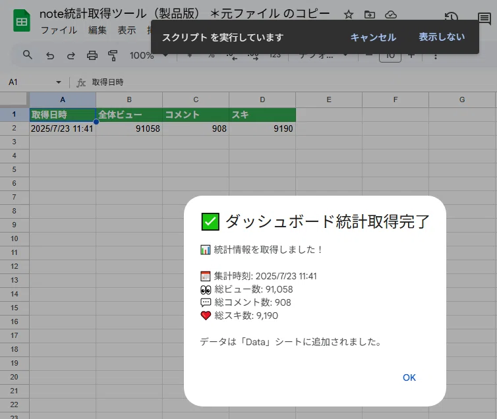This screenshot has height=419, width=497.
Task: Select the 取得日時 header cell
Action: tap(63, 115)
